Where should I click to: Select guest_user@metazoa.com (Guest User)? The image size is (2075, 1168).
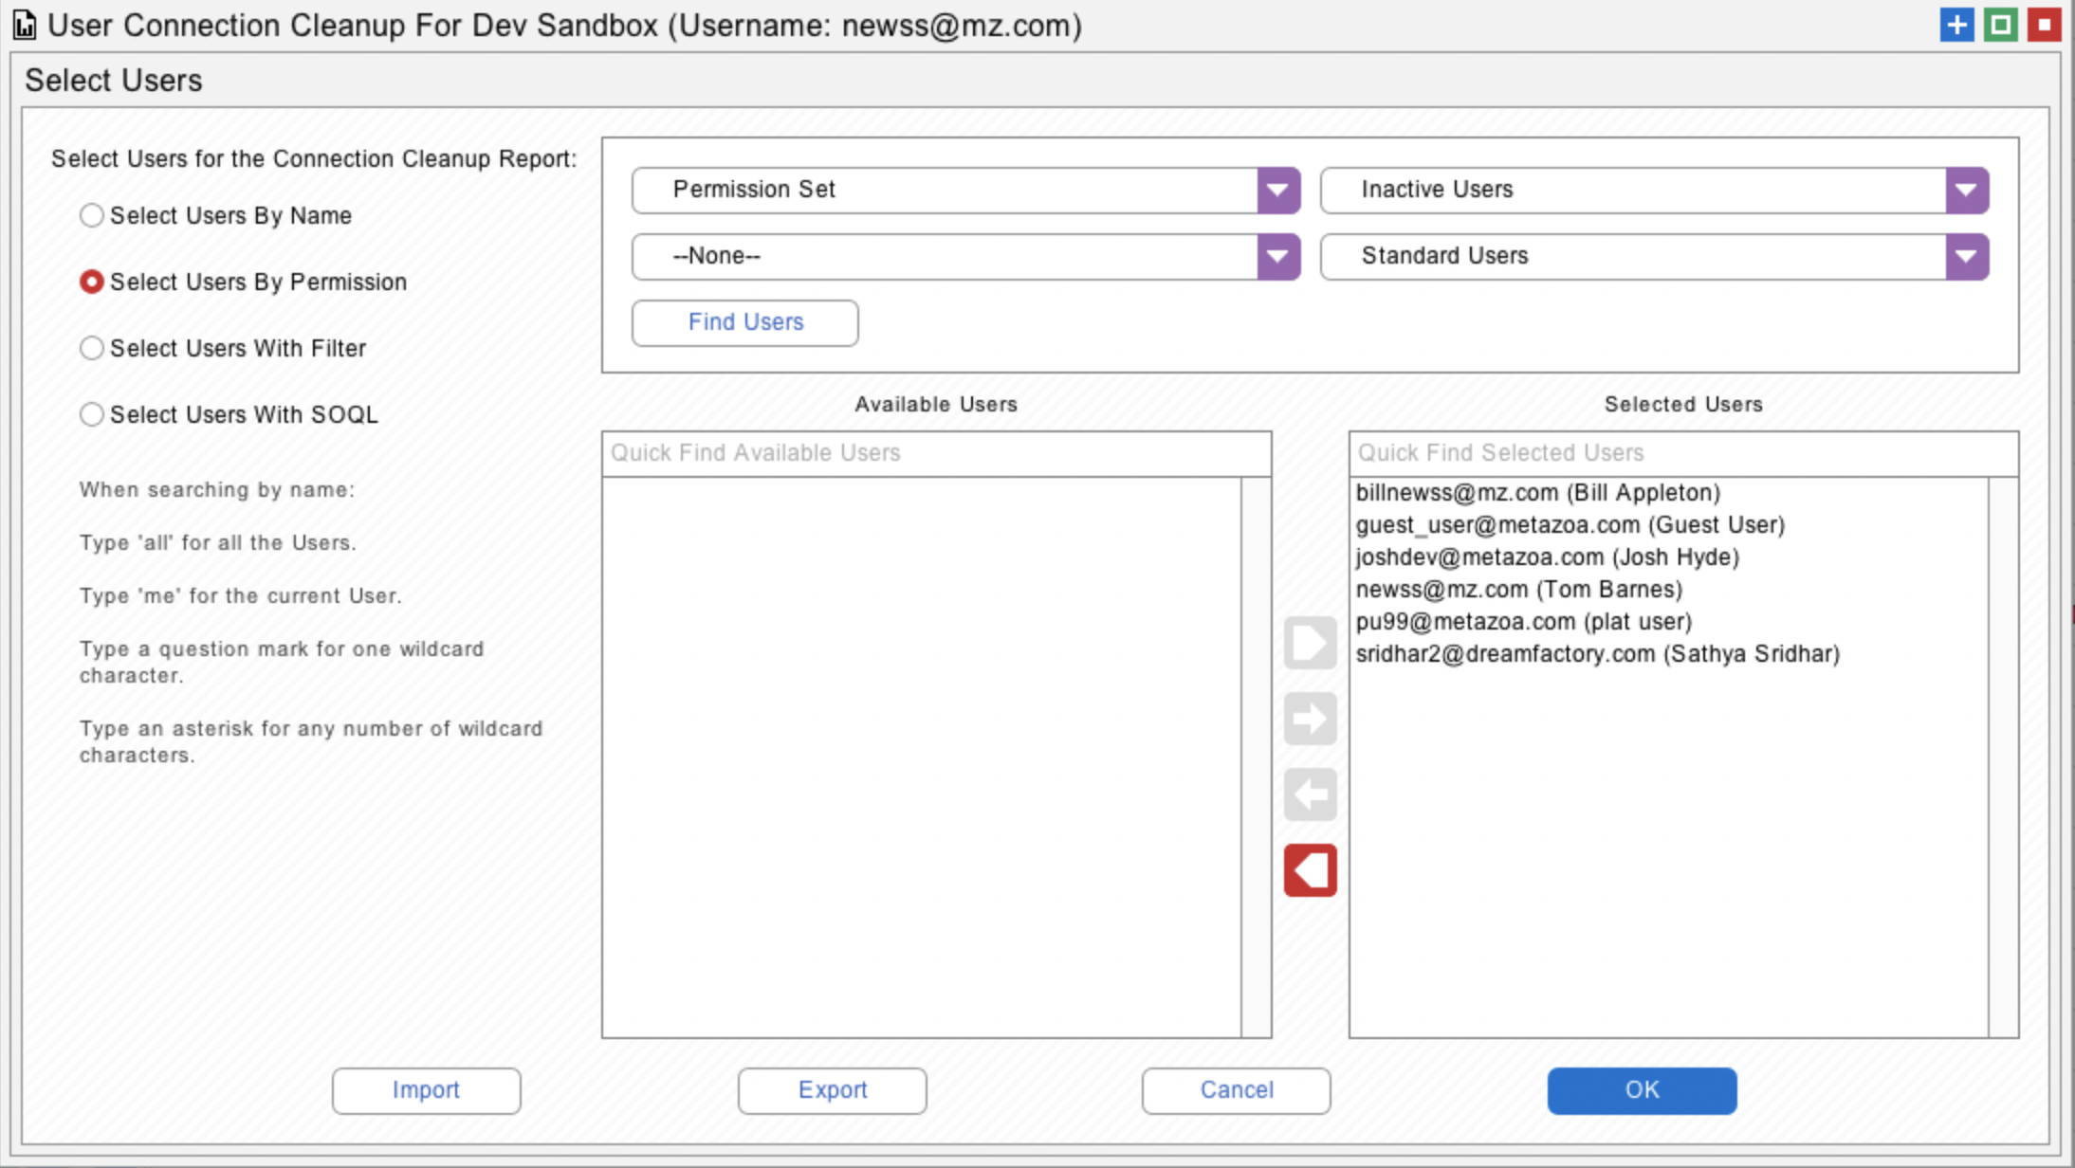(1669, 525)
